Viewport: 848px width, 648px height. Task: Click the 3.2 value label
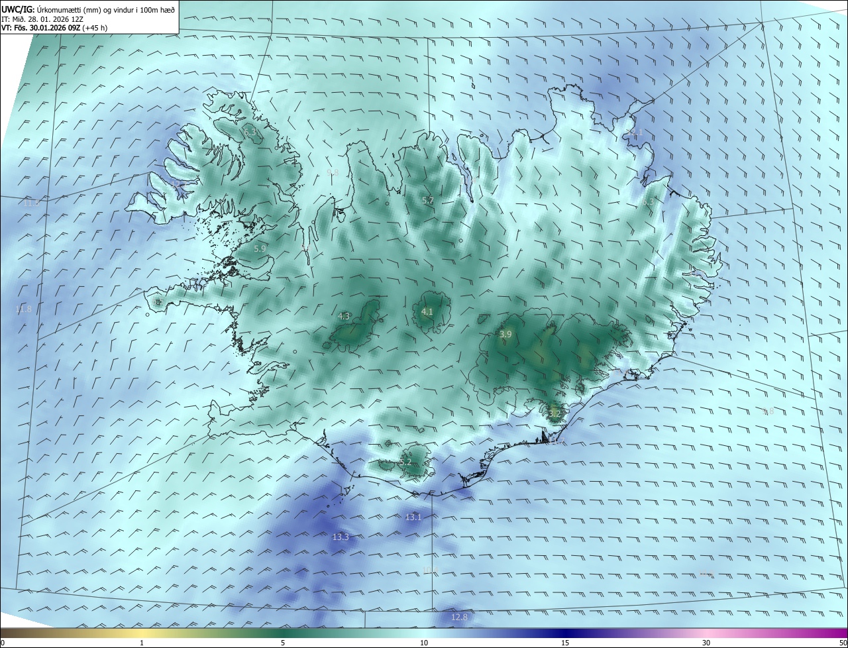(555, 414)
